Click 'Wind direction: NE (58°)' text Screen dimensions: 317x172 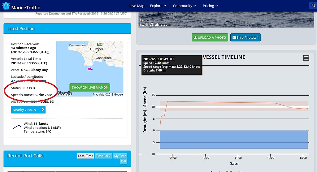point(42,127)
